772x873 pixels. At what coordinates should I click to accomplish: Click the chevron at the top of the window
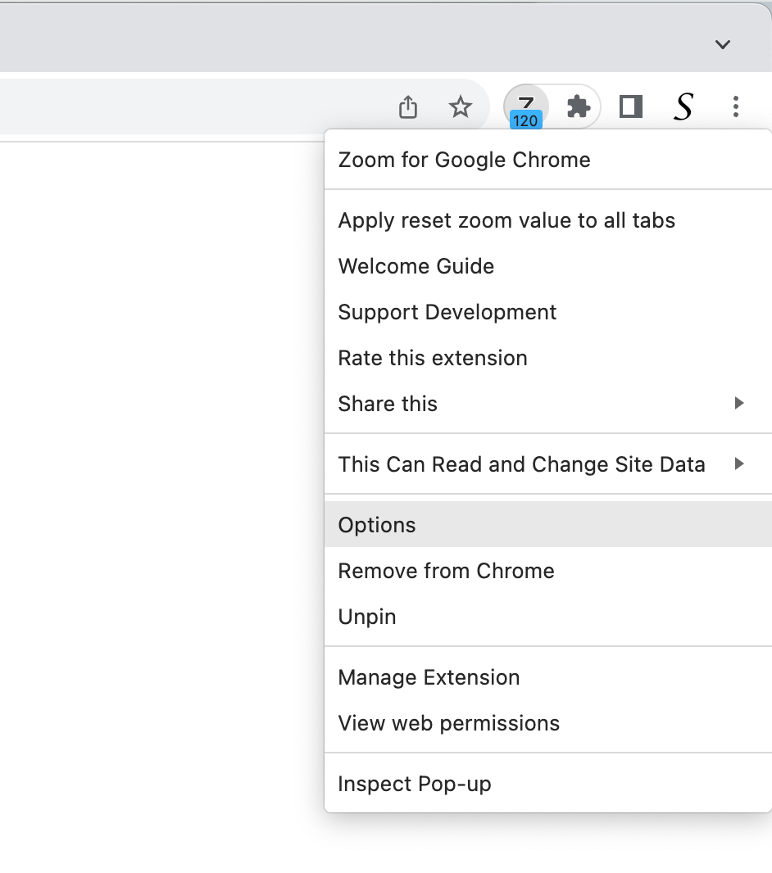pyautogui.click(x=722, y=45)
